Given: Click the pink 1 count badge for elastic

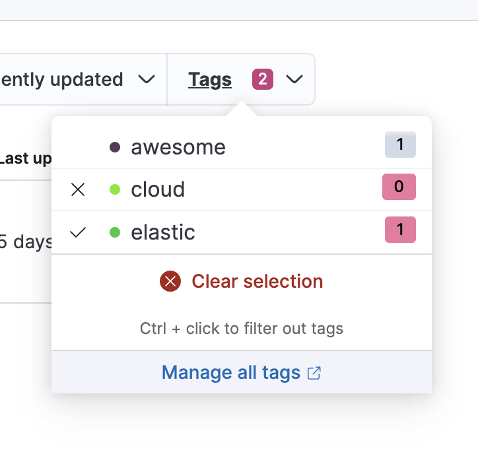Looking at the screenshot, I should (x=400, y=230).
